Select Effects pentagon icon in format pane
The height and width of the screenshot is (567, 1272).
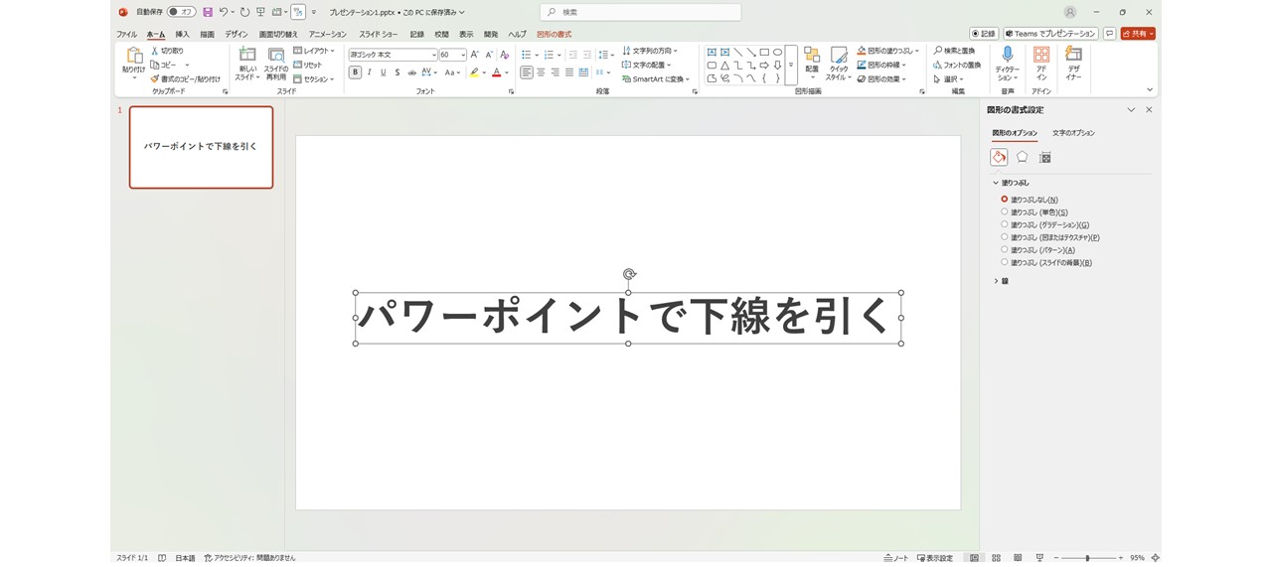pos(1022,157)
